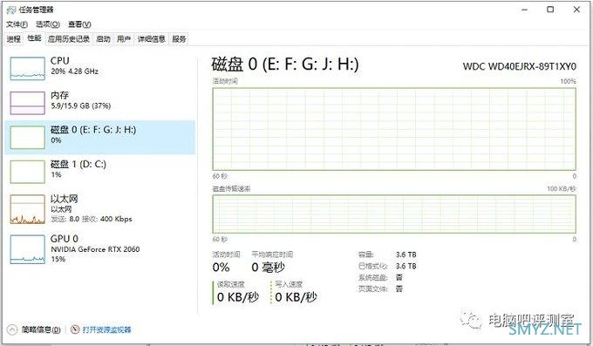
Task: Minimize the Task Manager window
Action: pos(524,10)
